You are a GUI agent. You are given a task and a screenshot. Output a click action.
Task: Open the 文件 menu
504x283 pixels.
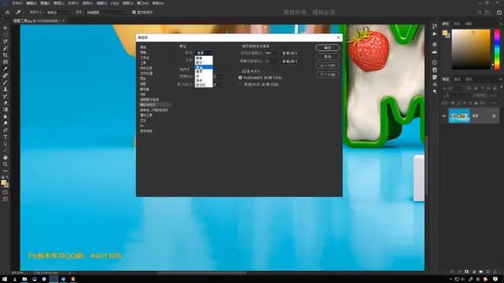coord(17,3)
